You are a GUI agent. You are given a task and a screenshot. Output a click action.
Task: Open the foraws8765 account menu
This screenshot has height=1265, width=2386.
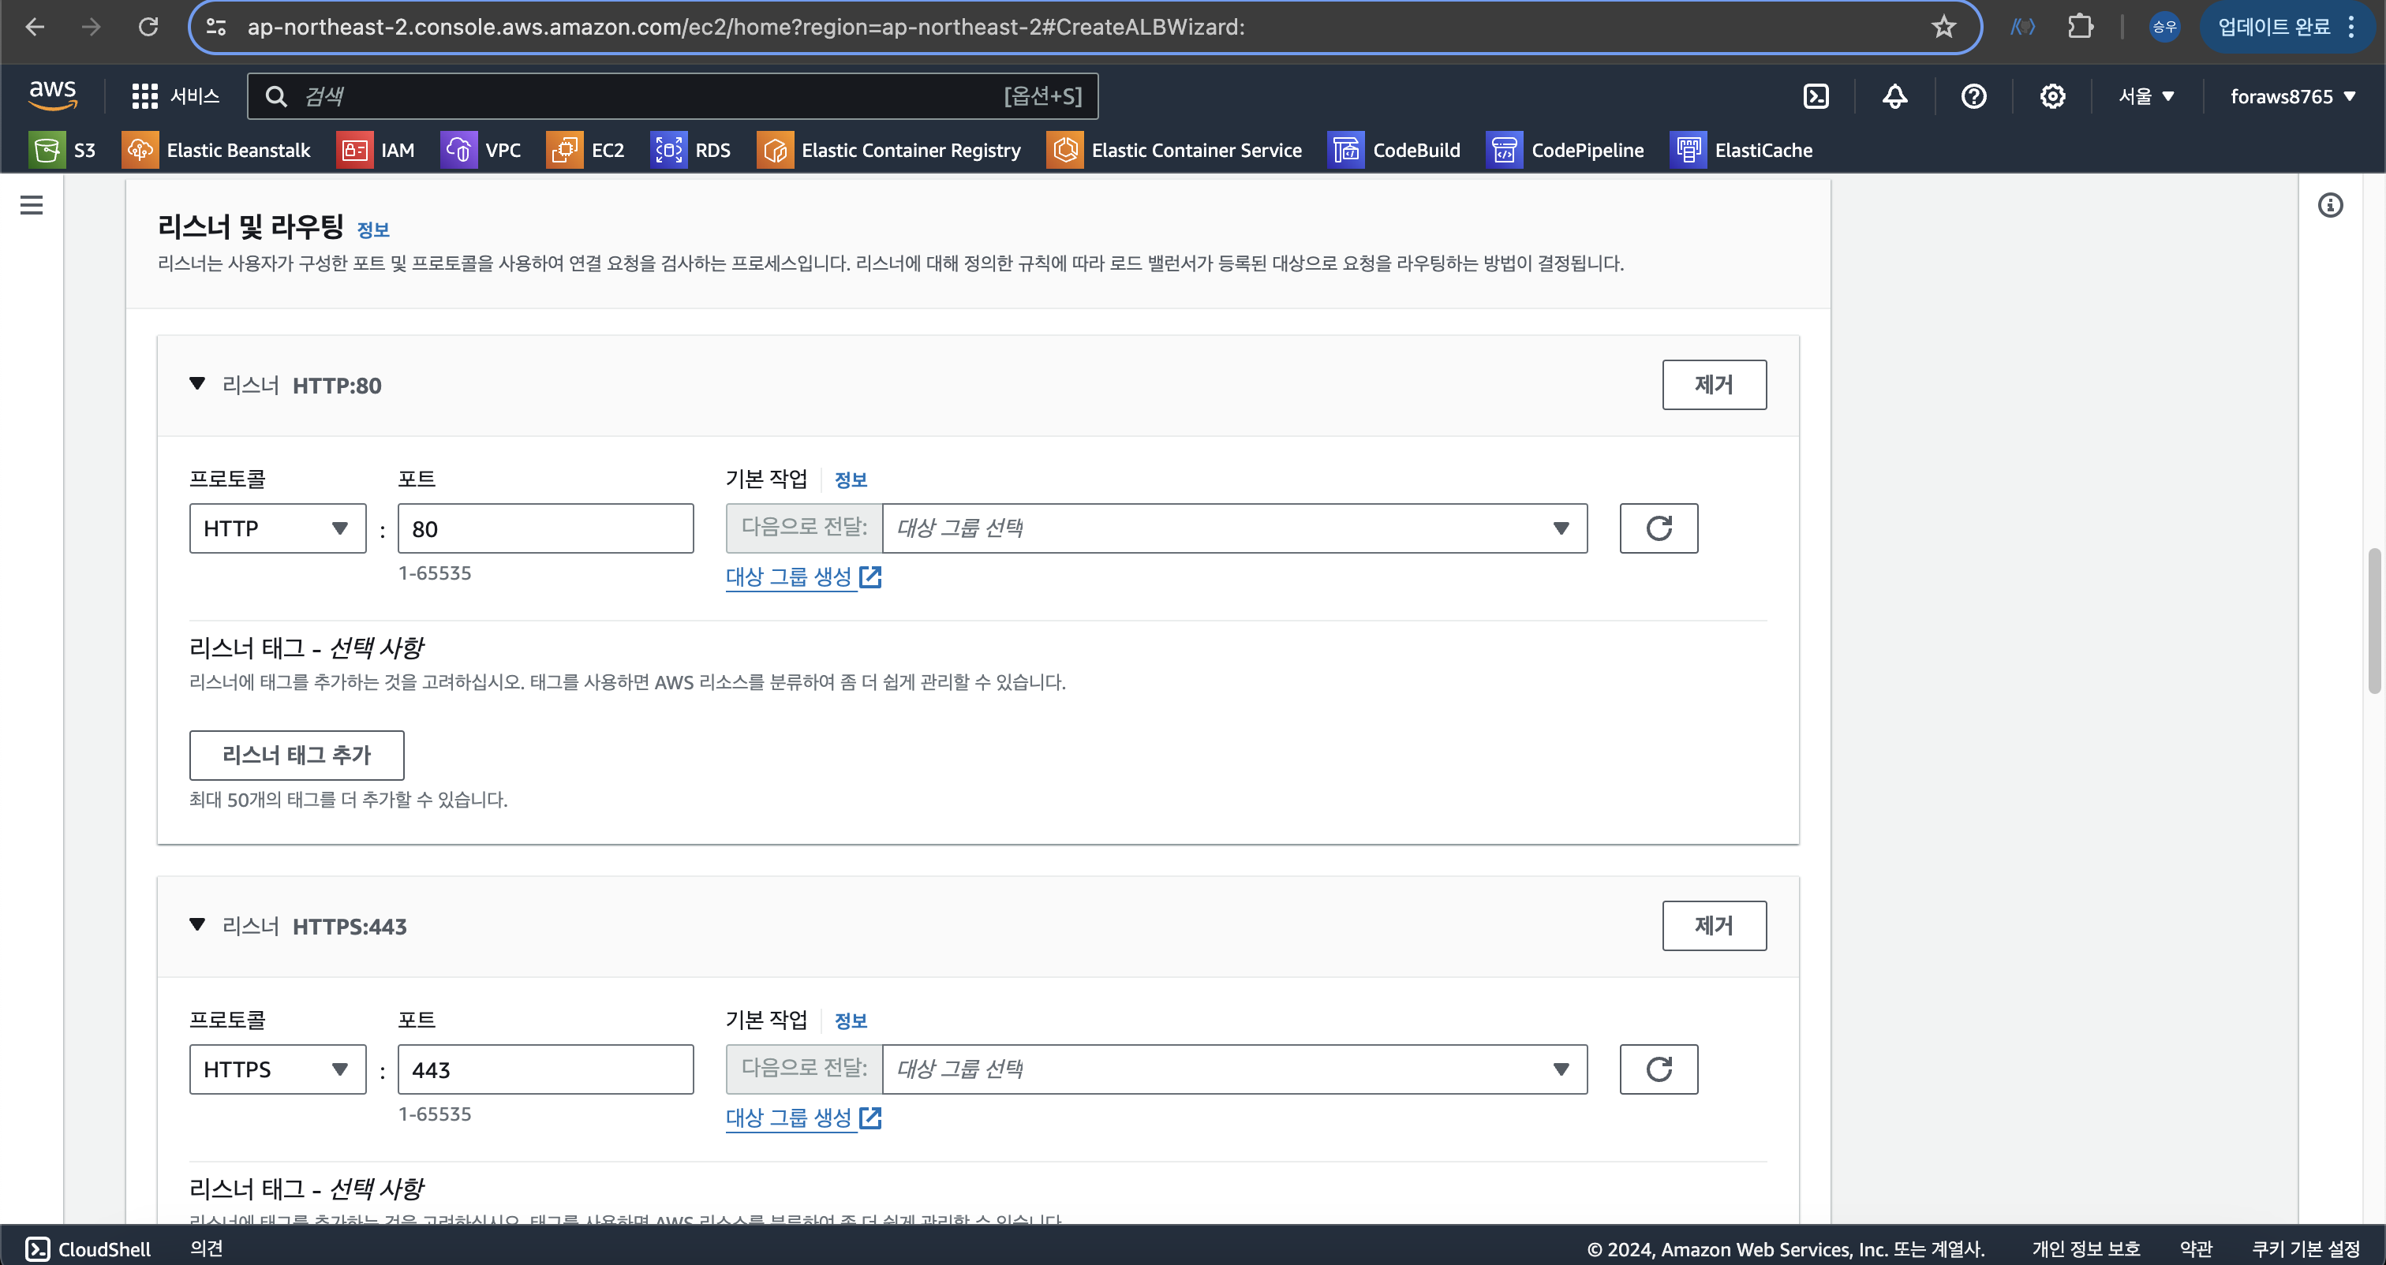(x=2291, y=96)
